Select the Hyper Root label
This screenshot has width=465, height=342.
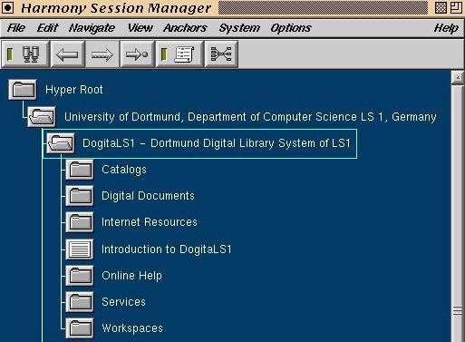point(74,90)
